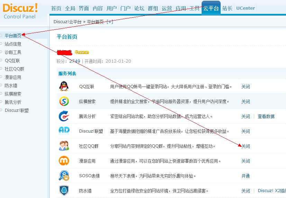Click the QQ互联 penguin icon
Image resolution: width=286 pixels, height=198 pixels.
click(64, 86)
